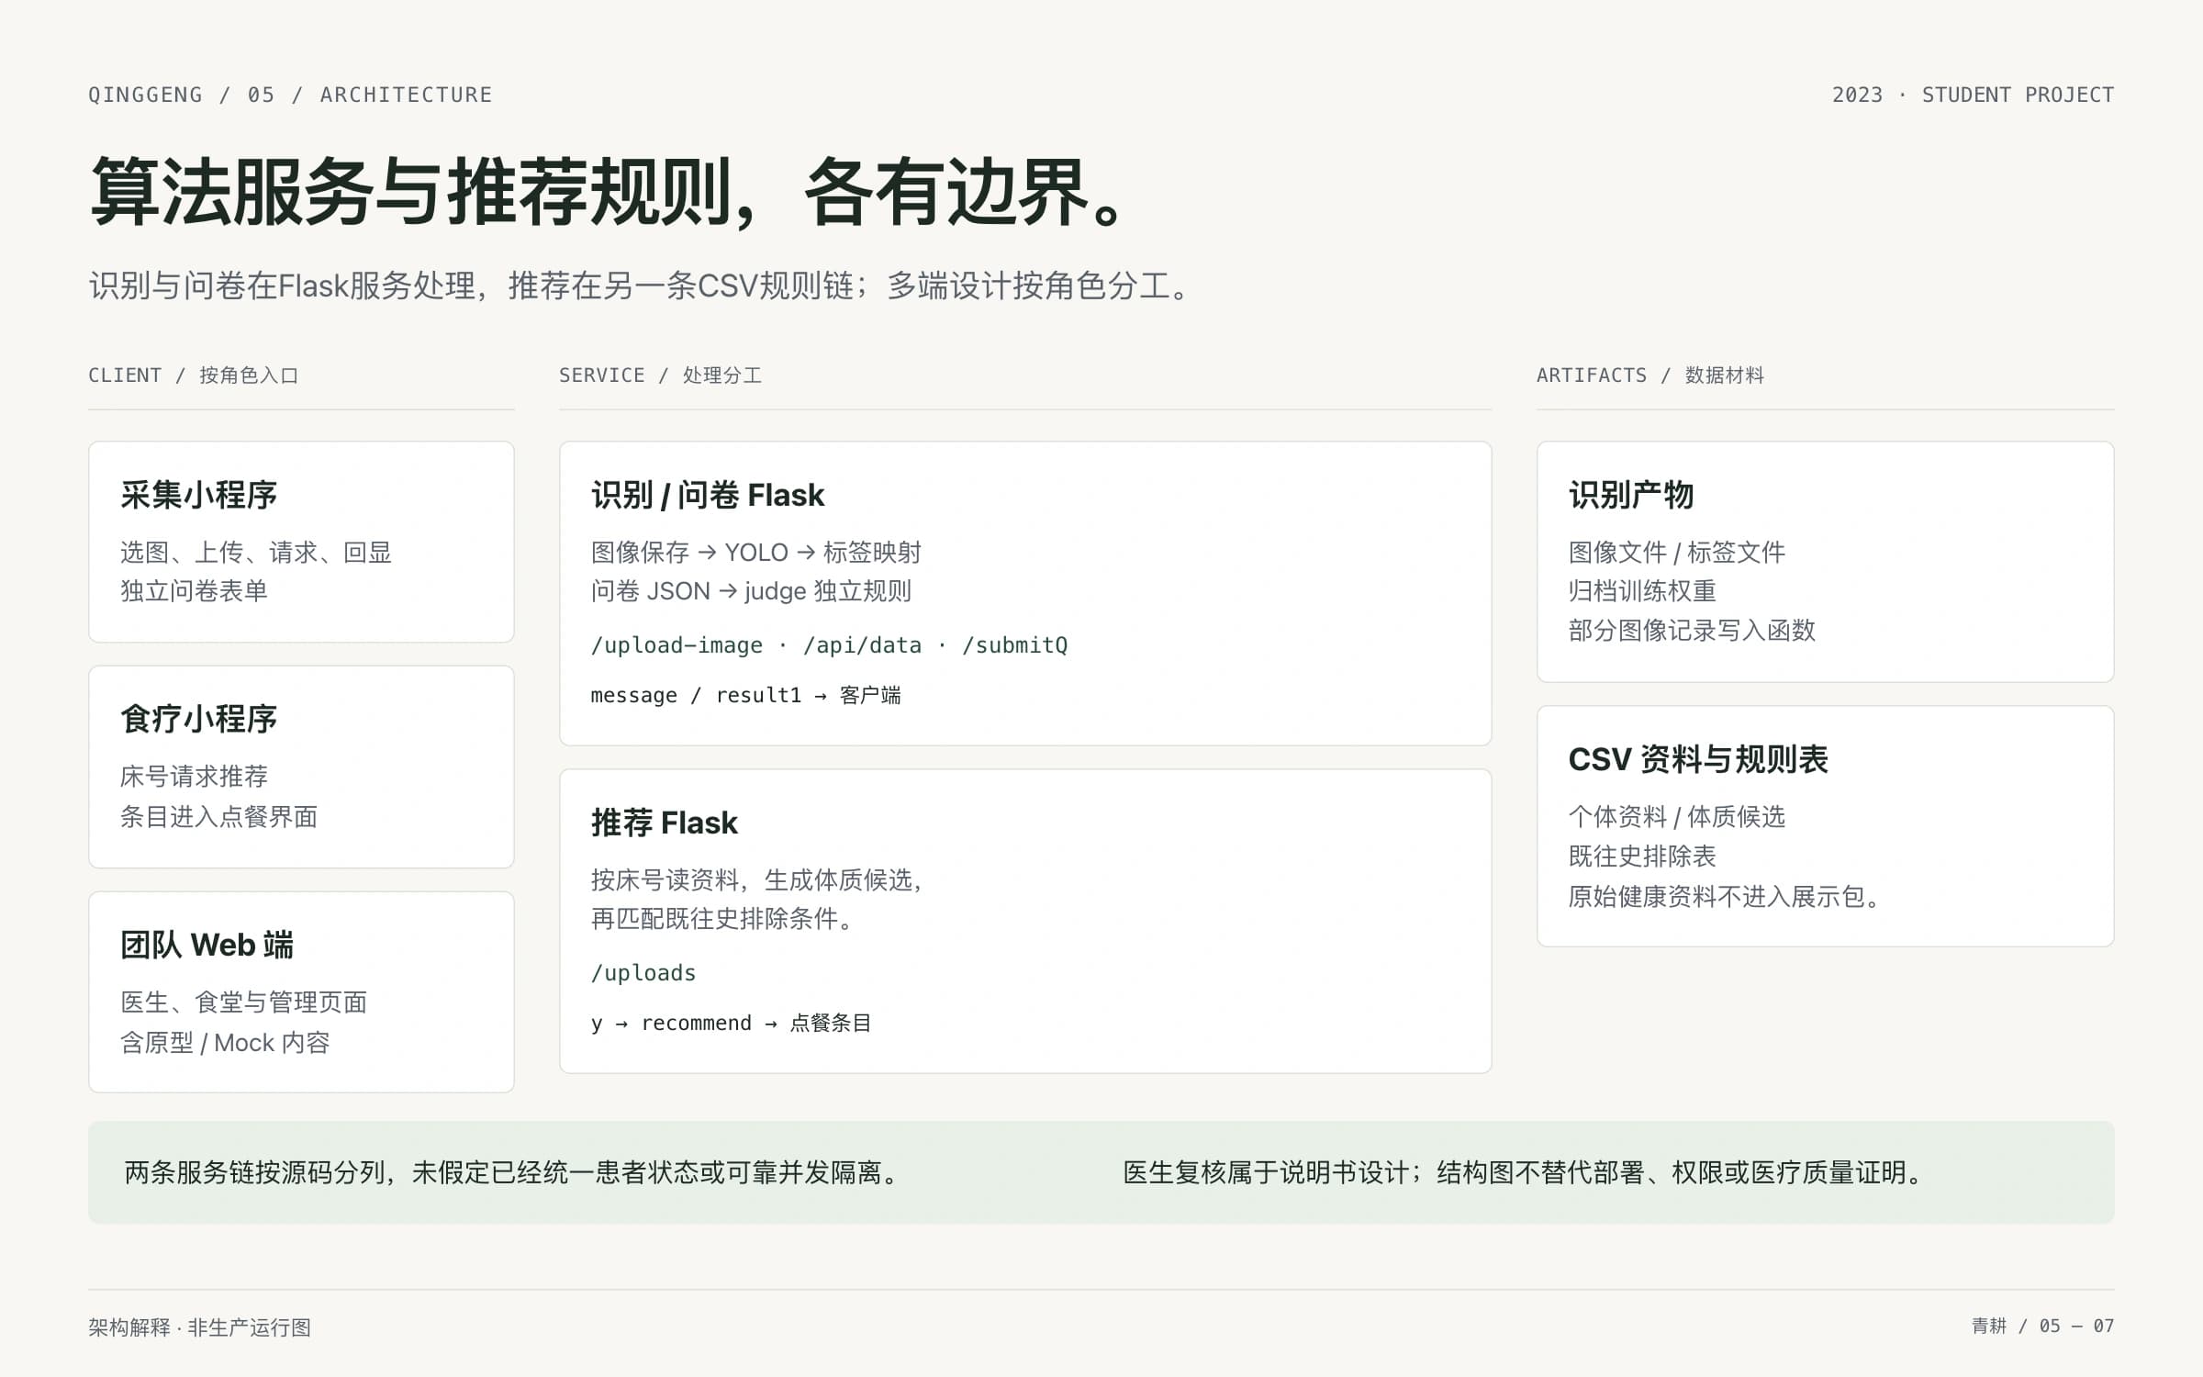
Task: Click the line 医生、食堂与管理页面
Action: (243, 1002)
